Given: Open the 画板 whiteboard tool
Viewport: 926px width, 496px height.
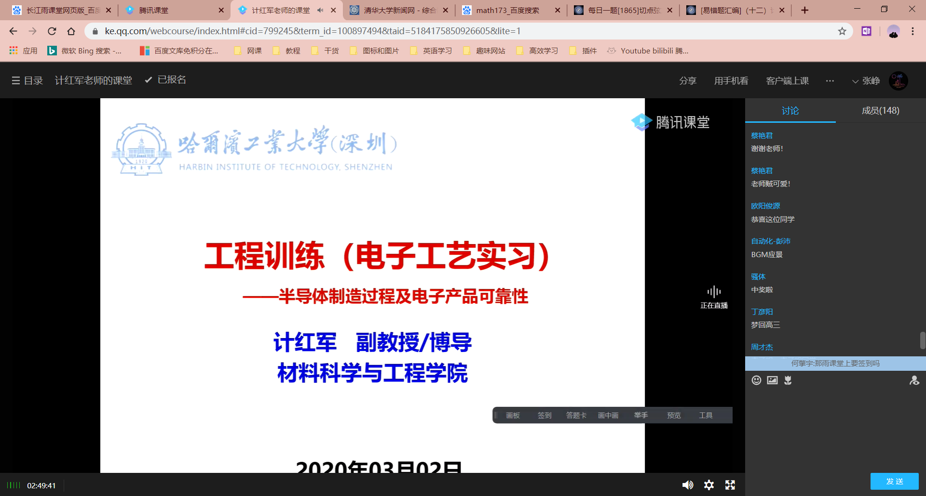Looking at the screenshot, I should pyautogui.click(x=513, y=415).
